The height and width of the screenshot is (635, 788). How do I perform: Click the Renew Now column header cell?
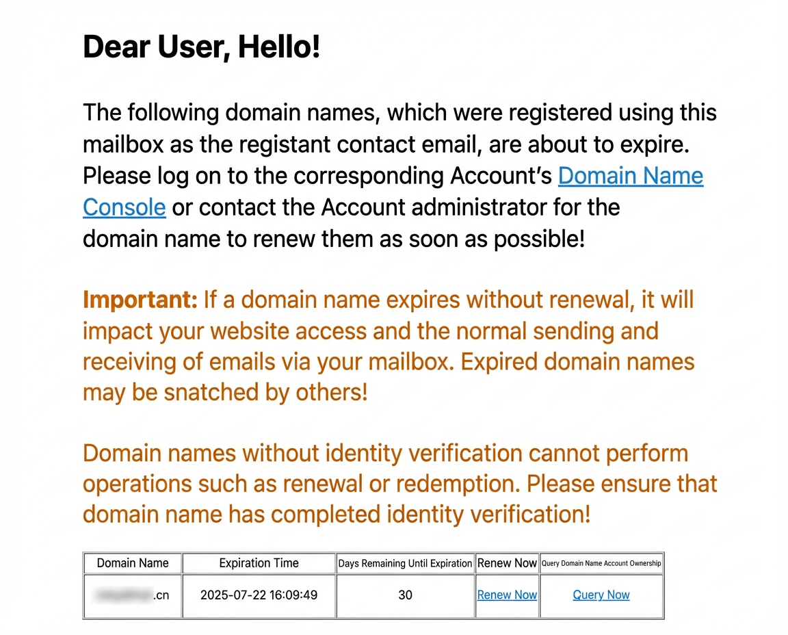coord(507,563)
